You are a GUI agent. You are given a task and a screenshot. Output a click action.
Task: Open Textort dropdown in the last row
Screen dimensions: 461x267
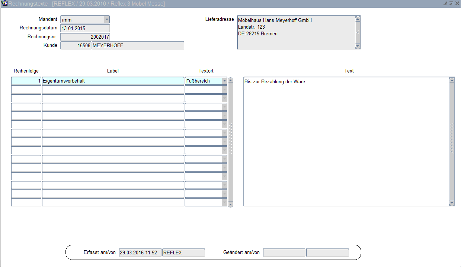tap(224, 203)
